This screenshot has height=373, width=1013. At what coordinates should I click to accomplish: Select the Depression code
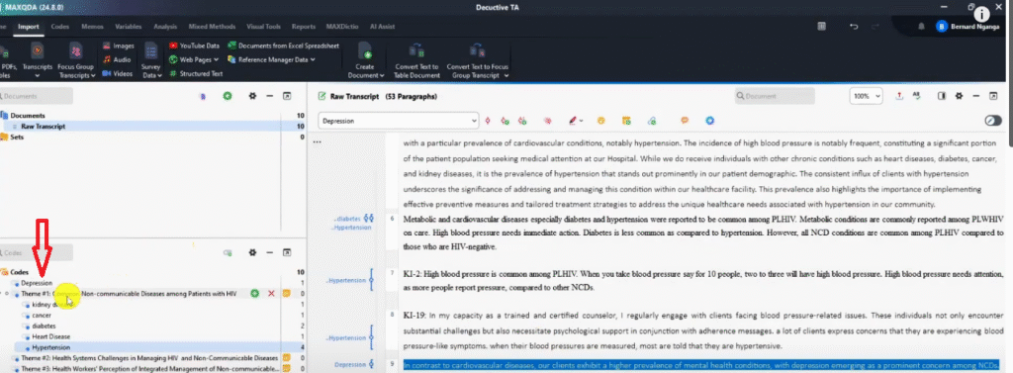tap(37, 283)
